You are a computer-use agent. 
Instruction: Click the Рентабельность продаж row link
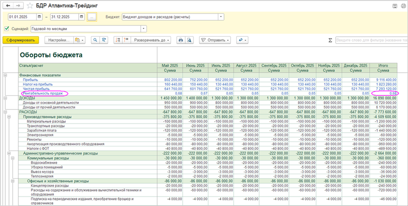point(42,93)
